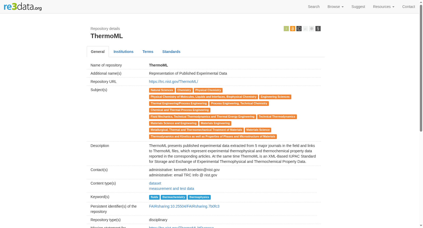Click the 'fluids' keyword tag

tap(154, 197)
